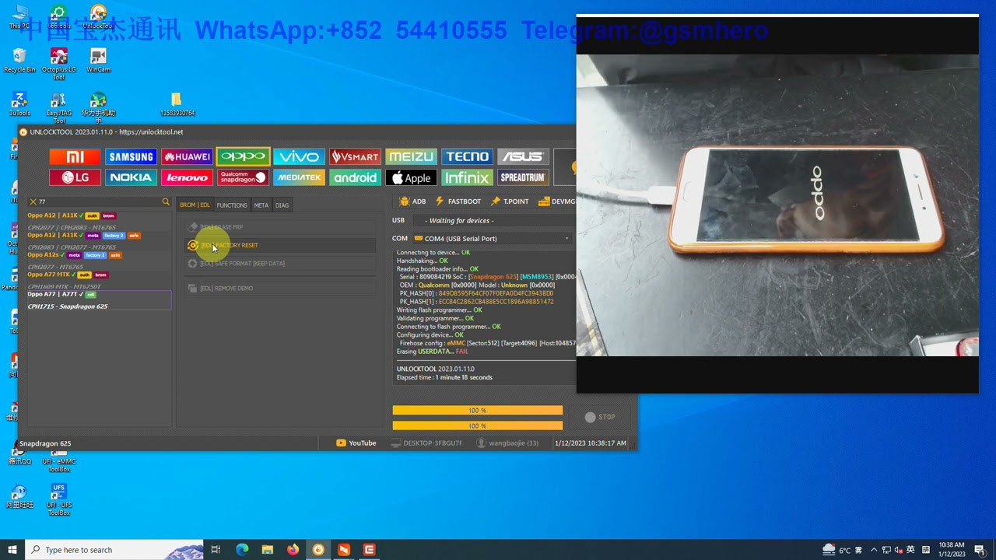This screenshot has height=560, width=996.
Task: Open Task View on the taskbar
Action: point(216,550)
